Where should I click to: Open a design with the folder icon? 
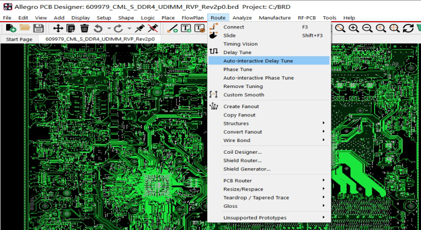click(x=25, y=28)
